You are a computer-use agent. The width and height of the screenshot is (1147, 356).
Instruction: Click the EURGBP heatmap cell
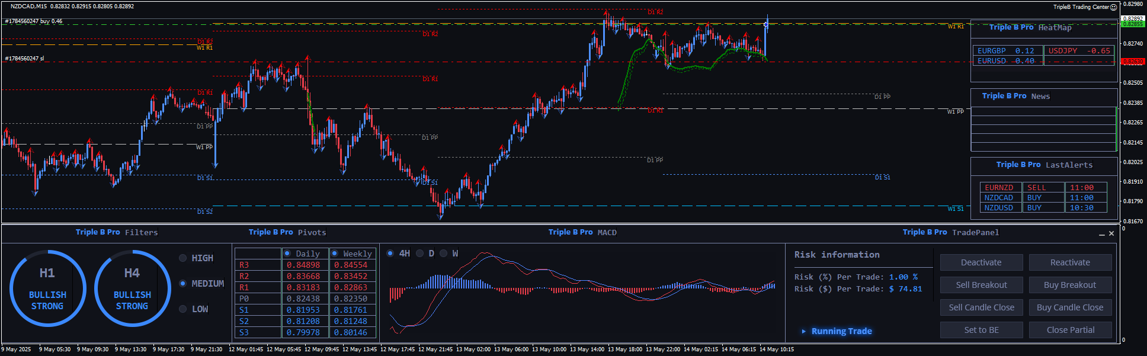1005,51
